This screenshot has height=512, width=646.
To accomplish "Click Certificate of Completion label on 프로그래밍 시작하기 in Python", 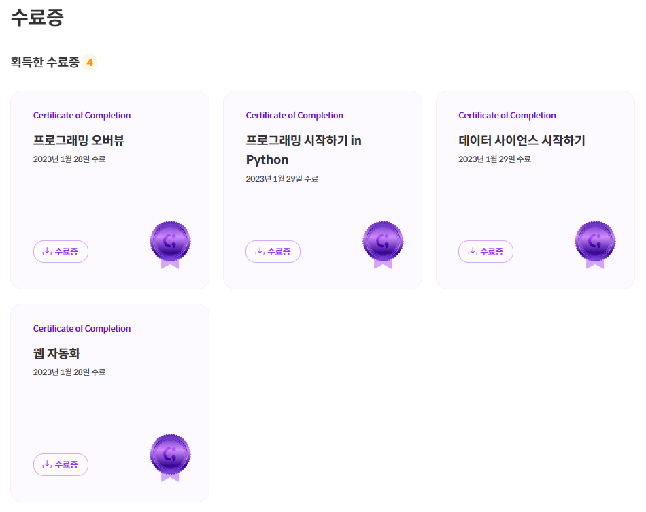I will tap(294, 116).
